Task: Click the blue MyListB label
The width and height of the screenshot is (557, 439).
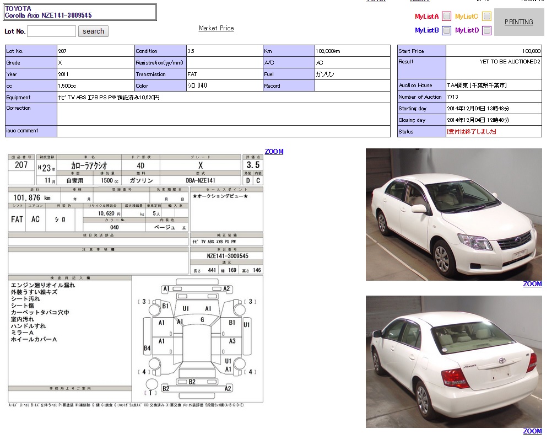Action: click(426, 30)
